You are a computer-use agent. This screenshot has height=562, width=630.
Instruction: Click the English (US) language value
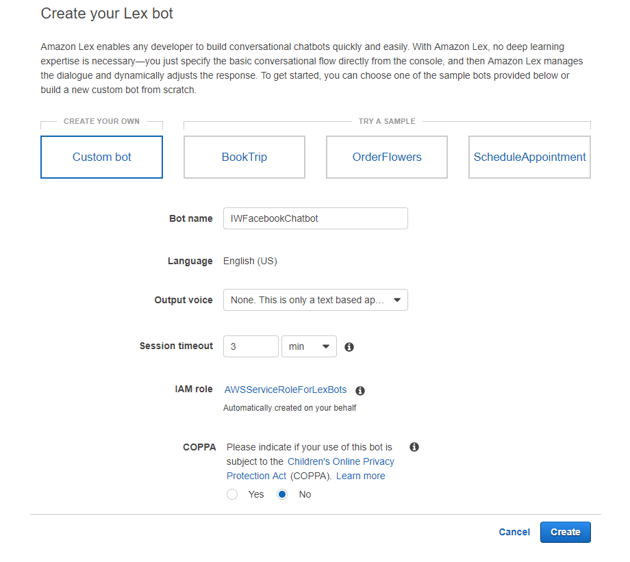coord(251,261)
